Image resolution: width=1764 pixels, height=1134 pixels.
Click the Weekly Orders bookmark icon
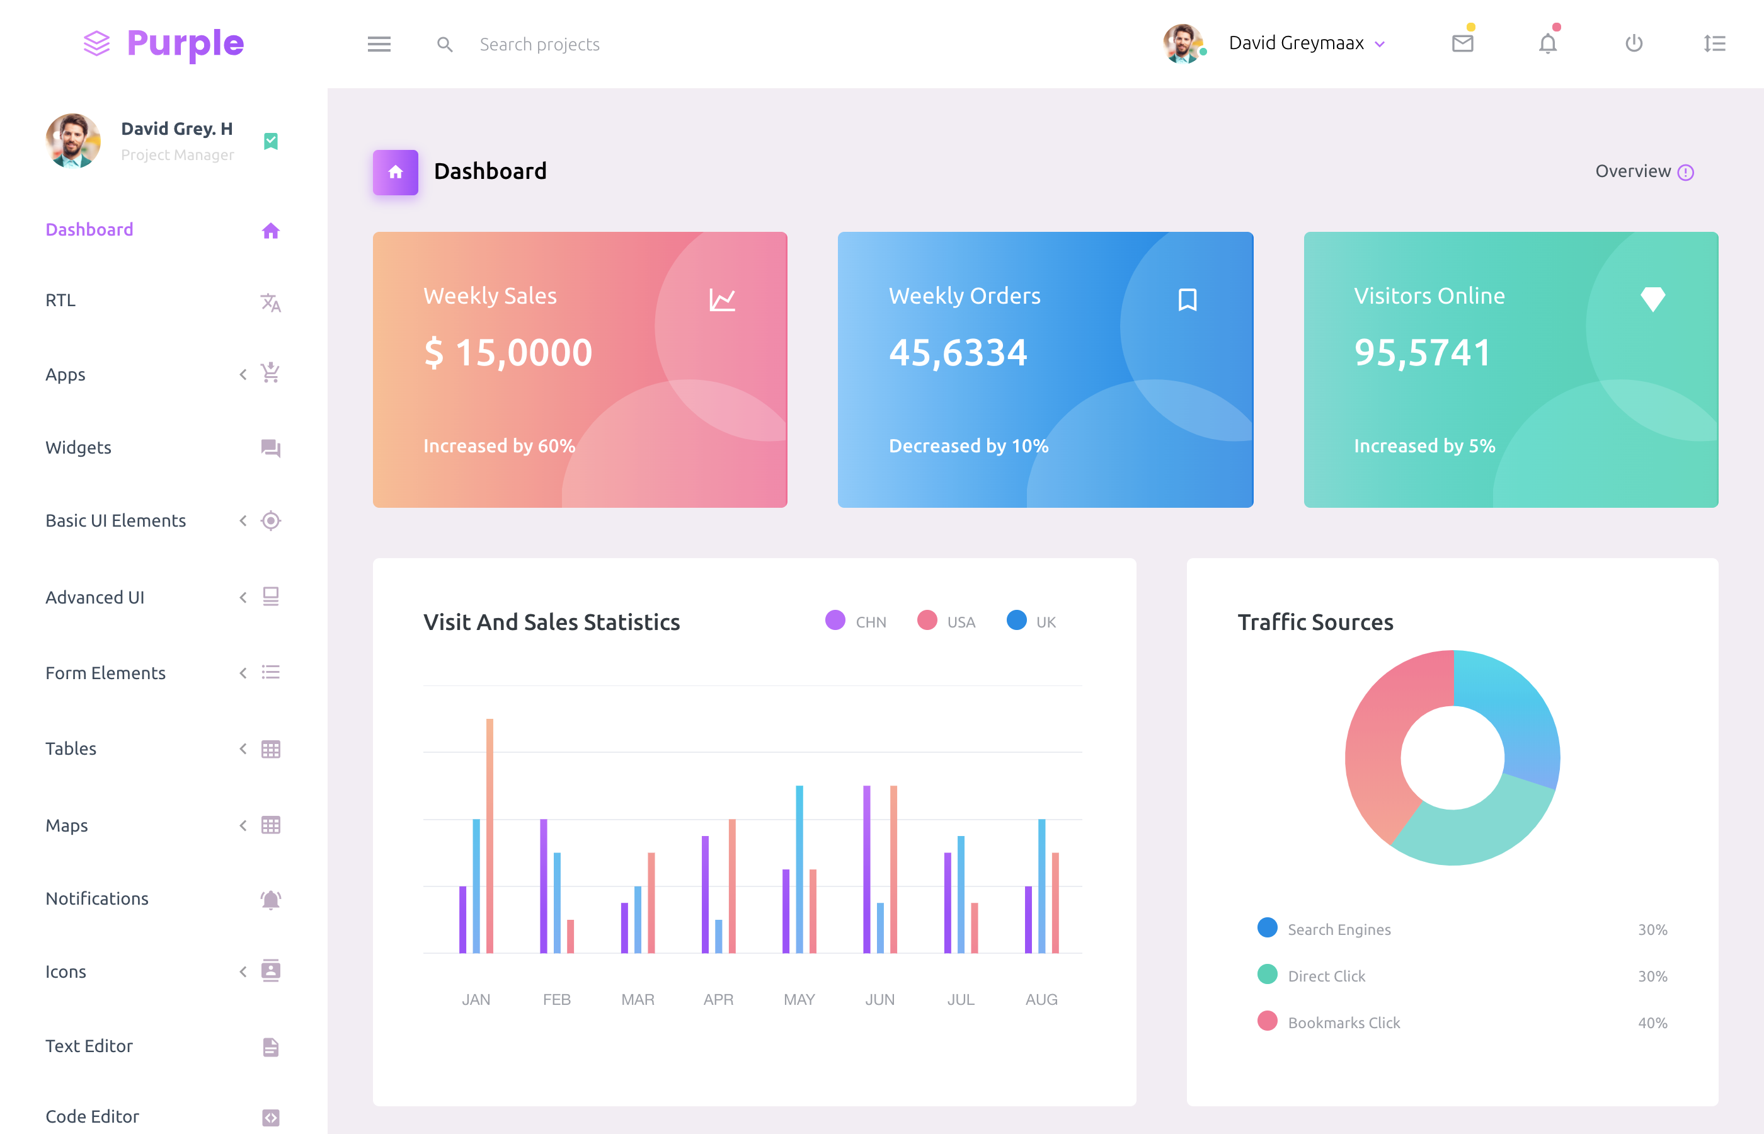click(1187, 297)
